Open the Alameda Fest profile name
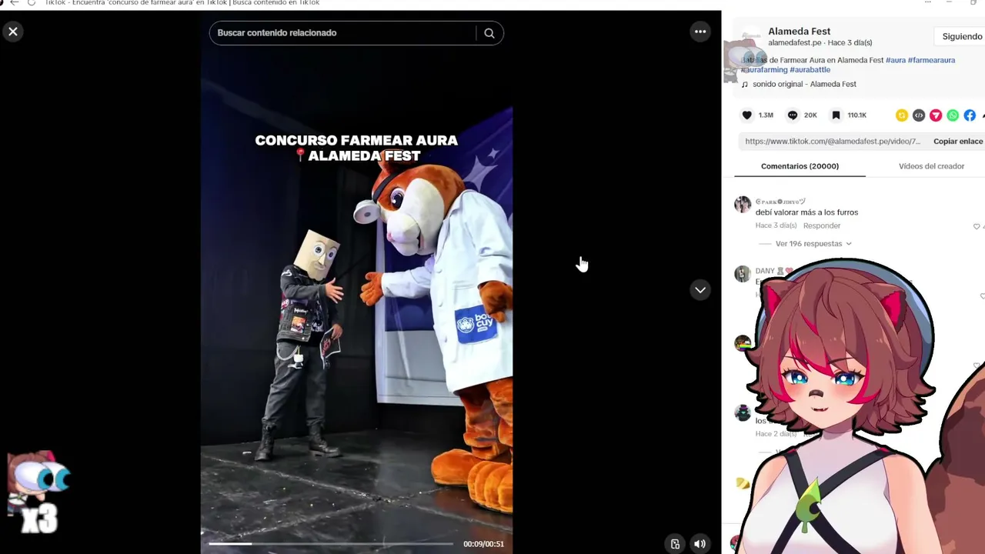Image resolution: width=985 pixels, height=554 pixels. tap(799, 32)
